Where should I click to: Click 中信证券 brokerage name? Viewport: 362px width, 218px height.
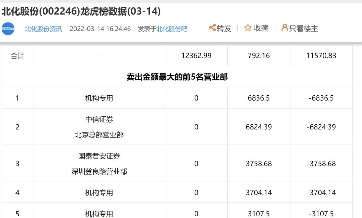(x=99, y=119)
